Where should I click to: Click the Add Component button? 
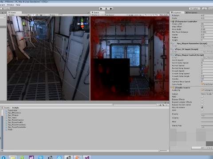(202, 148)
